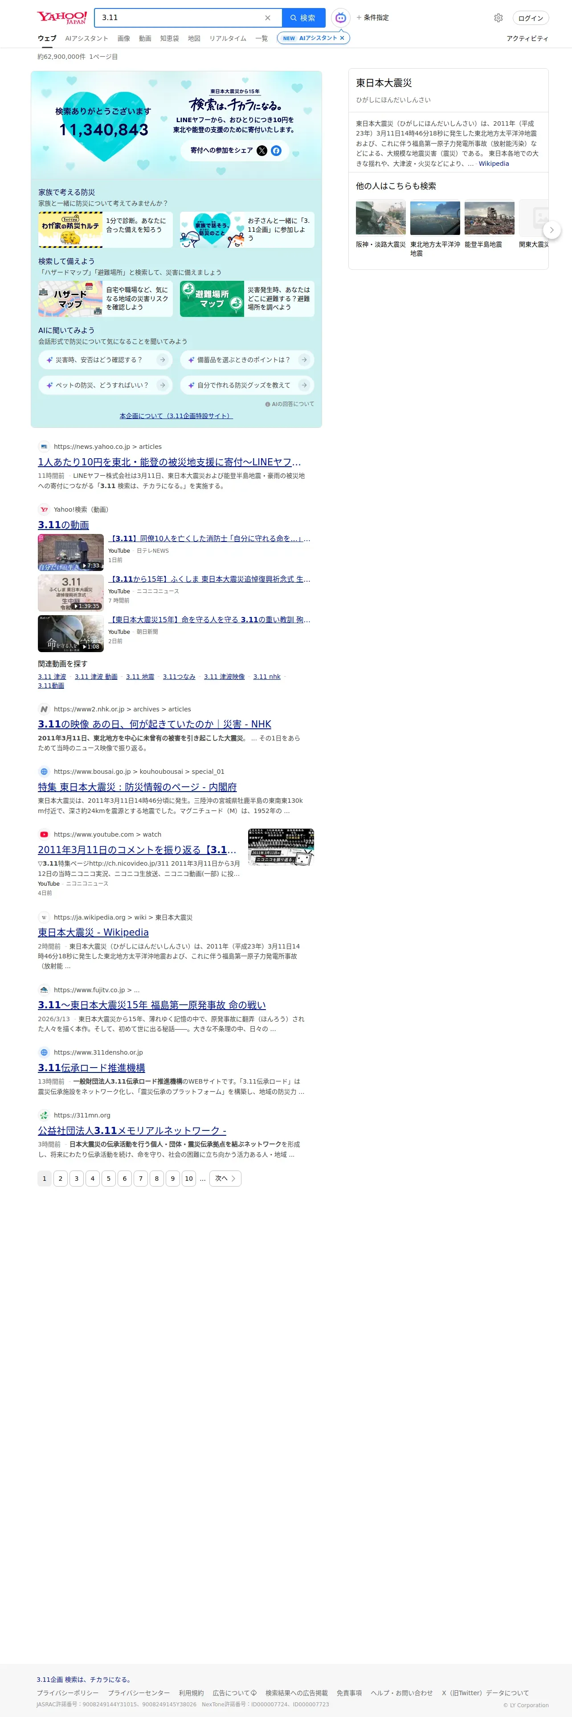Open the news.yahoo.co.jp 10円寄付 article result
The height and width of the screenshot is (1717, 572).
pyautogui.click(x=170, y=462)
